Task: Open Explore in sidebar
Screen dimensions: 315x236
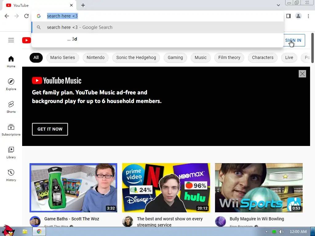Action: pos(11,84)
